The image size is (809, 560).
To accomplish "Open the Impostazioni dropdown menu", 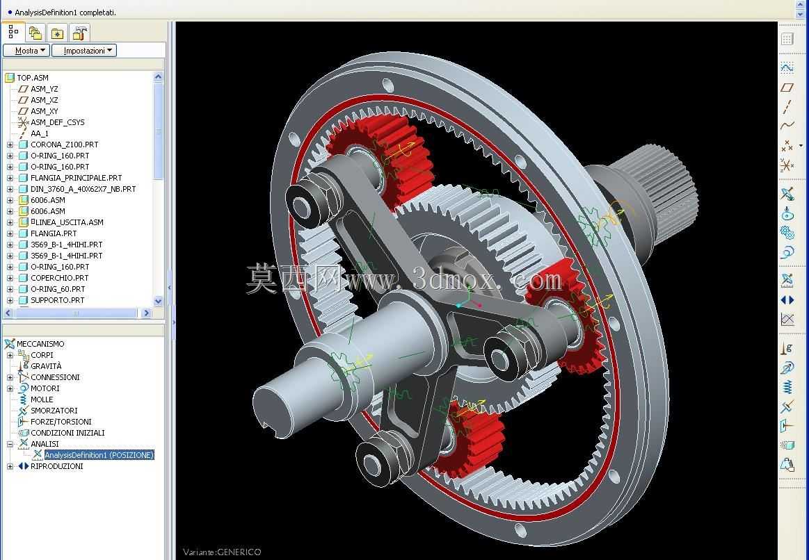I will 84,51.
